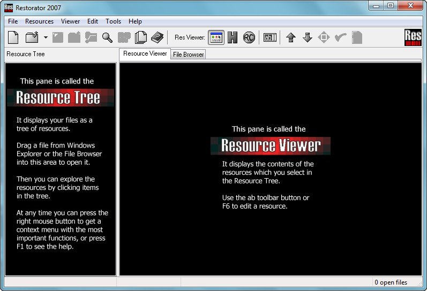Switch Res Viewer to RC mode
The image size is (427, 291).
click(249, 37)
